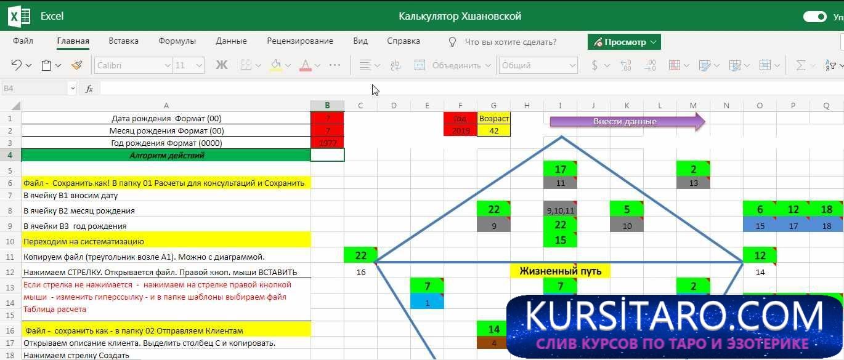Click the increase decimal places icon
Viewport: 844px width, 360px height.
pos(625,65)
